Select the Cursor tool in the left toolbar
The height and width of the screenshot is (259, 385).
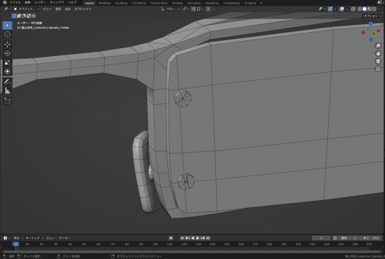coord(8,35)
